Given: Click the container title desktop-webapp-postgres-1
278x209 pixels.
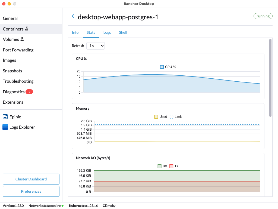Looking at the screenshot, I should [118, 17].
